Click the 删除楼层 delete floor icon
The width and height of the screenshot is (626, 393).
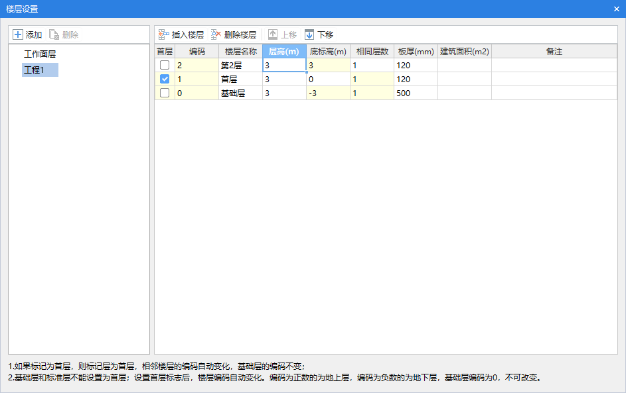[216, 35]
